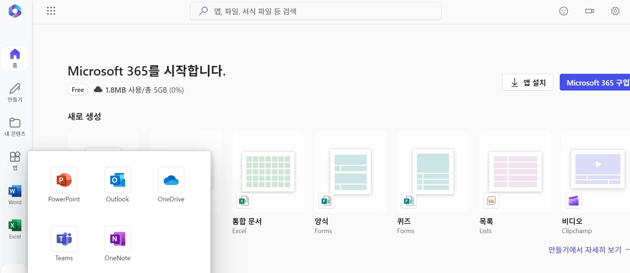Click the 통합 문서 label text
630x273 pixels.
click(x=247, y=221)
